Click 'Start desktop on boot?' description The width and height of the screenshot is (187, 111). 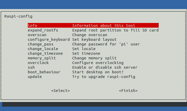98,72
